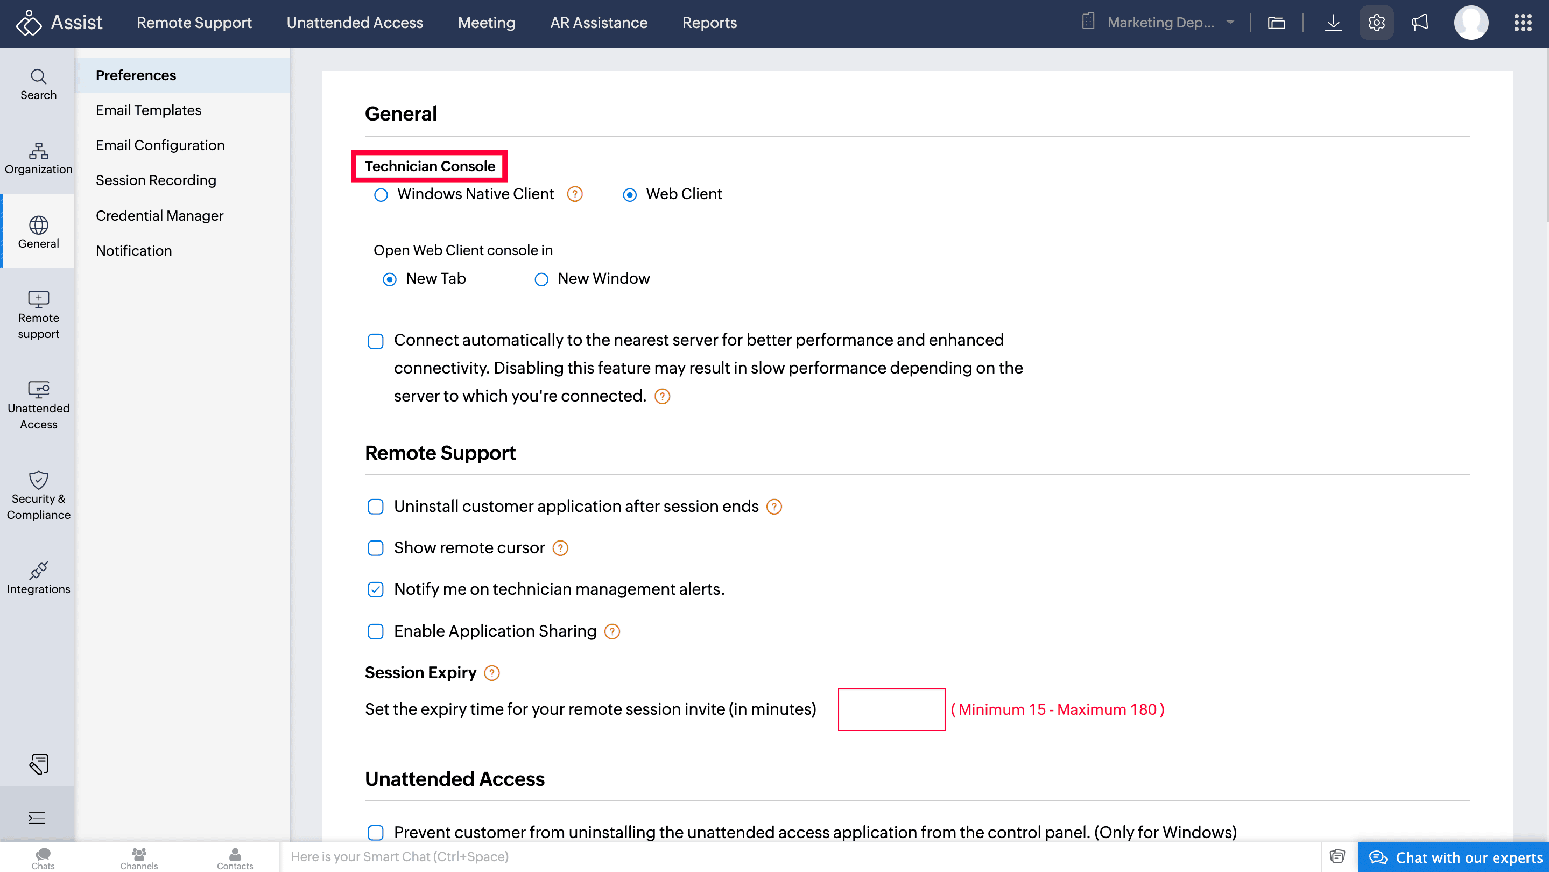Open the user profile avatar menu
Screen dimensions: 1549x872
point(1470,23)
